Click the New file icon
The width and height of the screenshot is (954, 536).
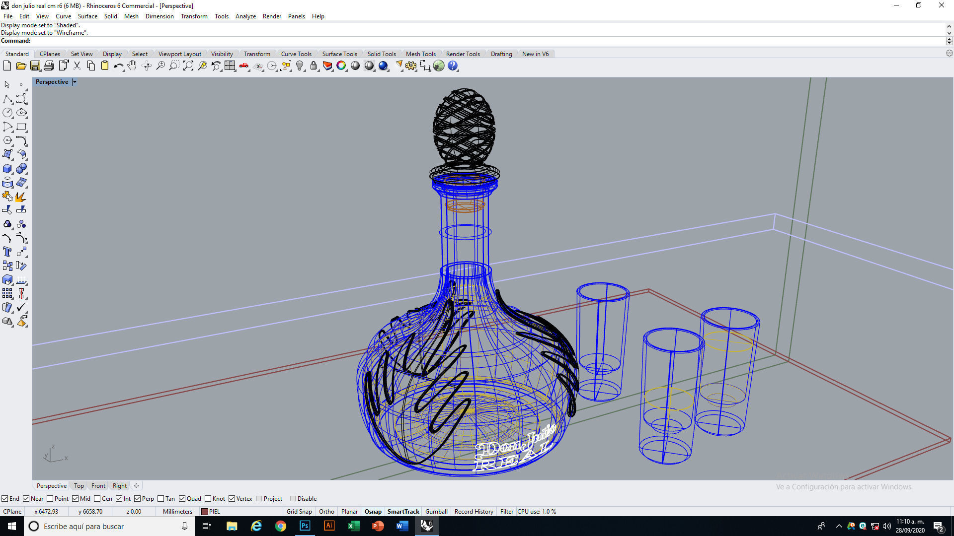[x=7, y=66]
